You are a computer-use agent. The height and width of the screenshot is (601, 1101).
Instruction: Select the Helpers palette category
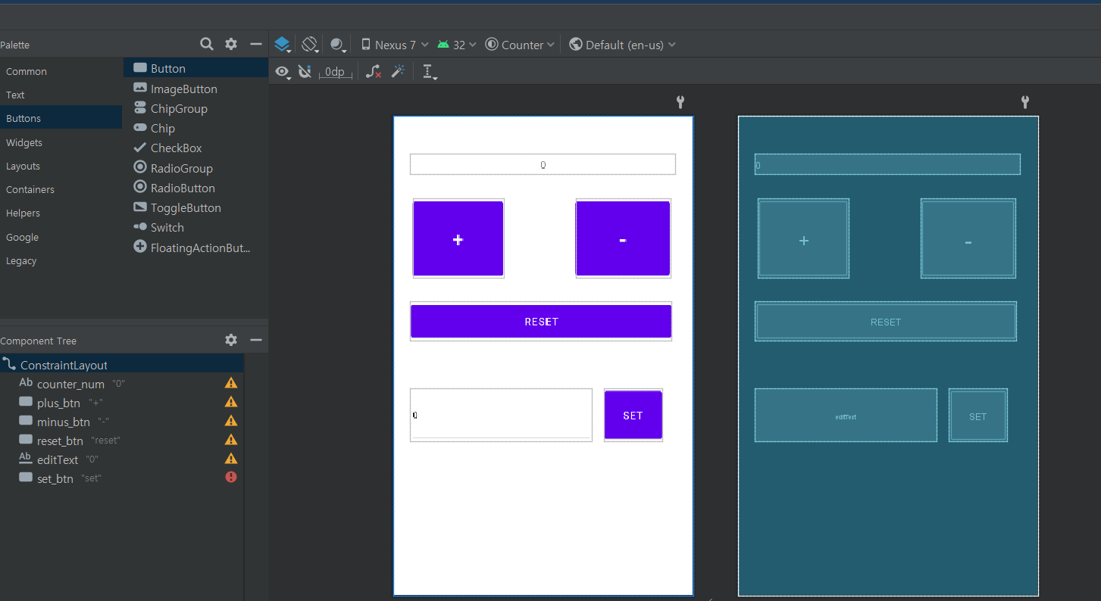(x=61, y=213)
